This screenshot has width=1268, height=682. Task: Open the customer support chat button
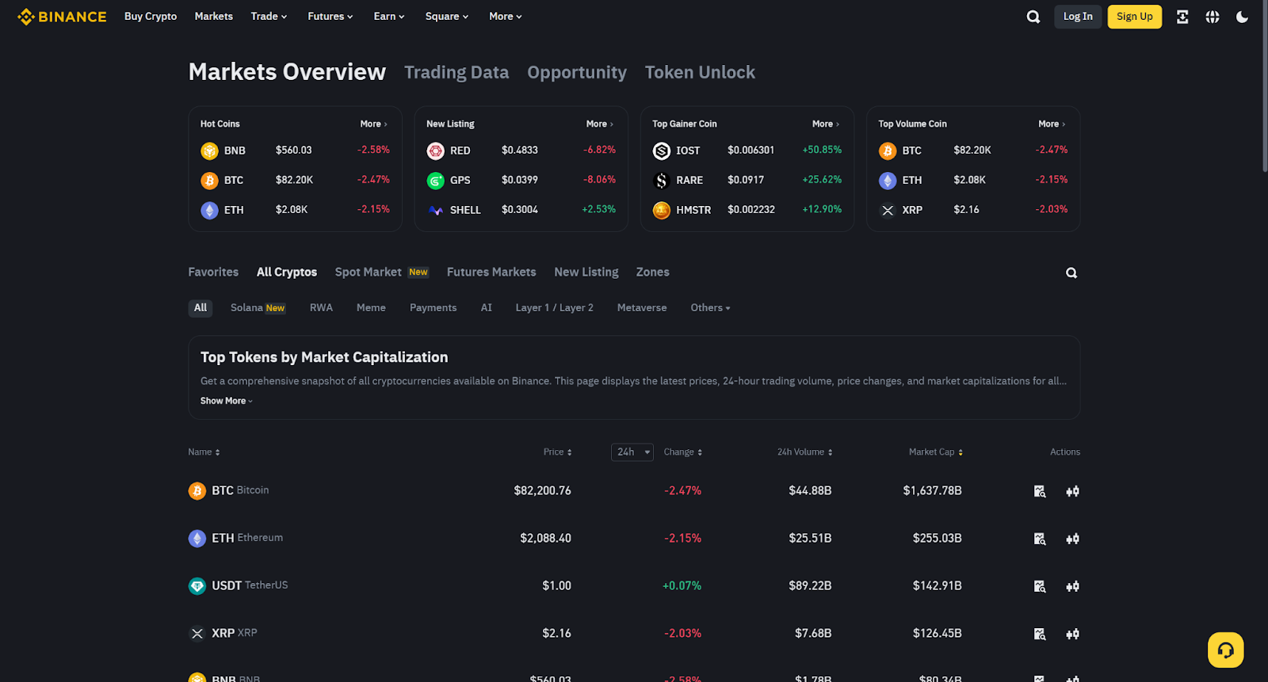[1225, 650]
